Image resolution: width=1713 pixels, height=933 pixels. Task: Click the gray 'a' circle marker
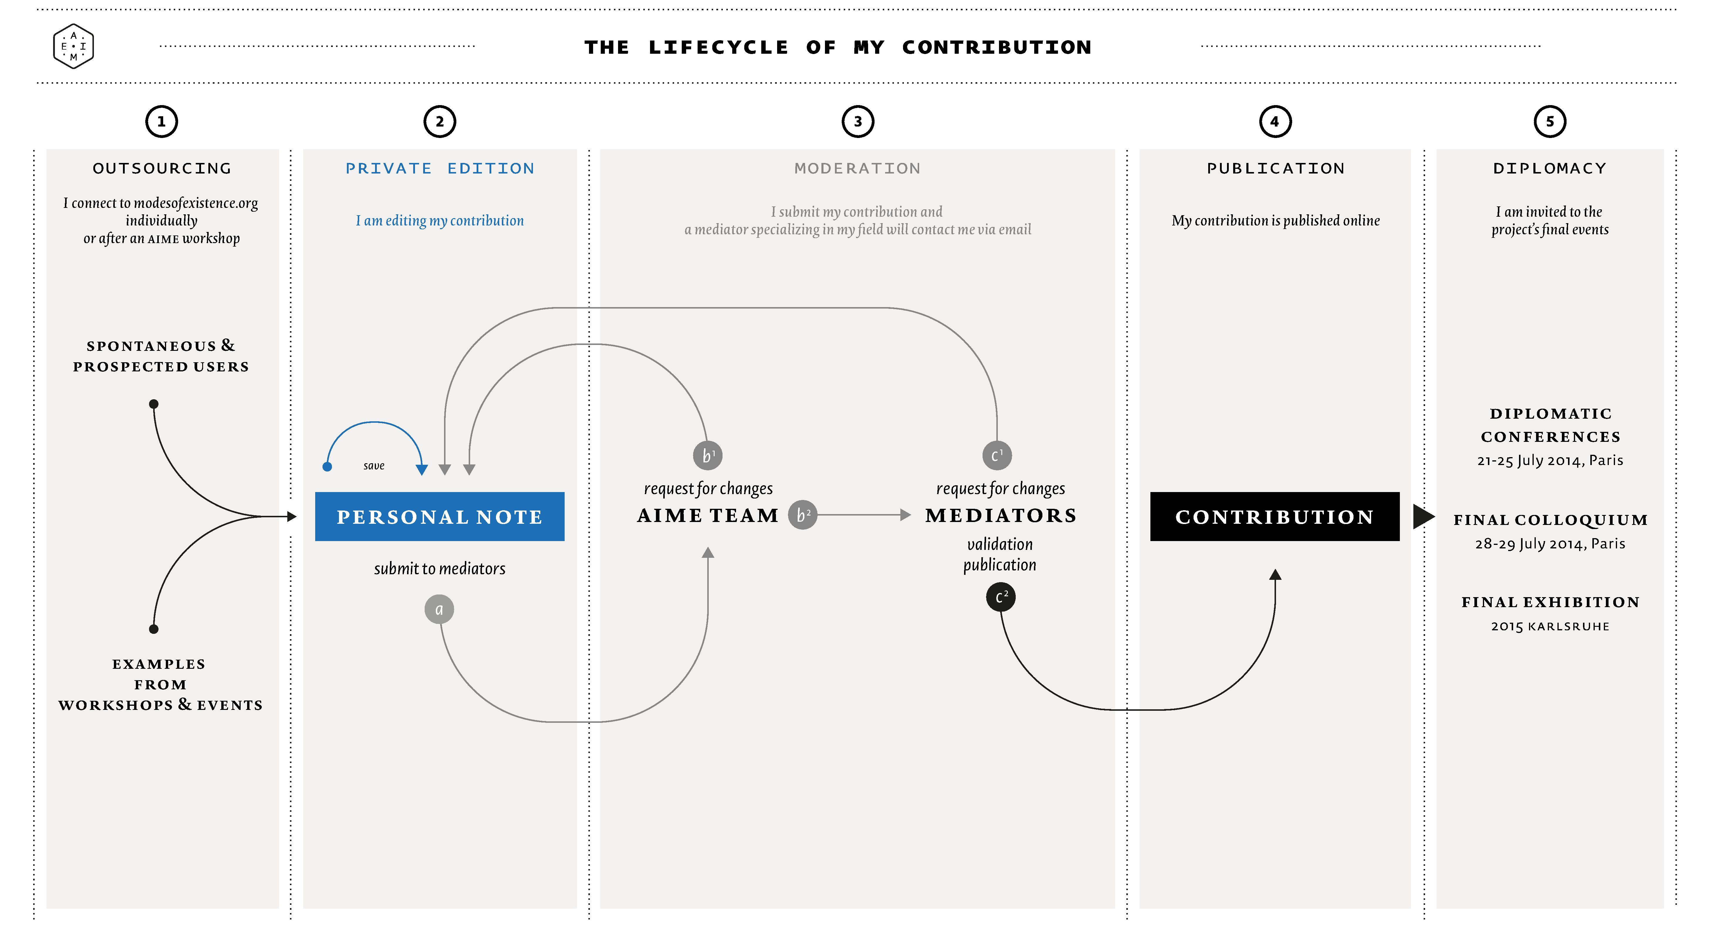(x=439, y=609)
